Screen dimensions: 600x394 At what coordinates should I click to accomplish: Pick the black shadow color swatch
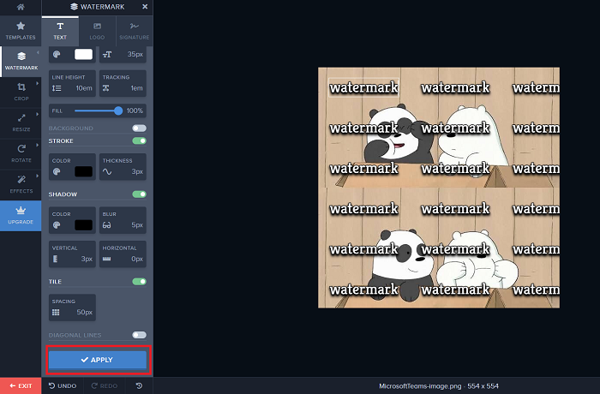click(83, 225)
